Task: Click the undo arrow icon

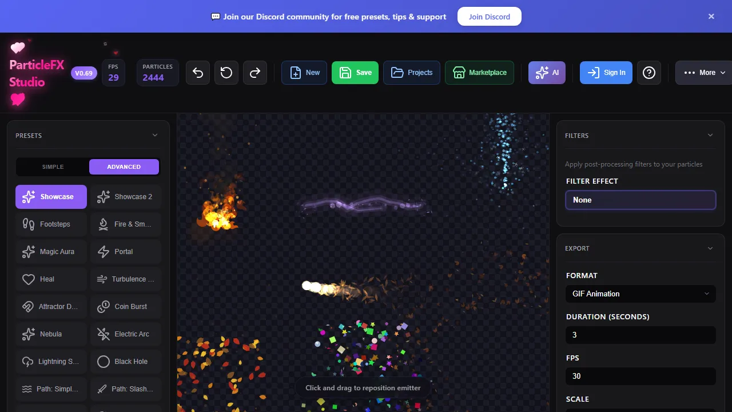Action: point(197,73)
